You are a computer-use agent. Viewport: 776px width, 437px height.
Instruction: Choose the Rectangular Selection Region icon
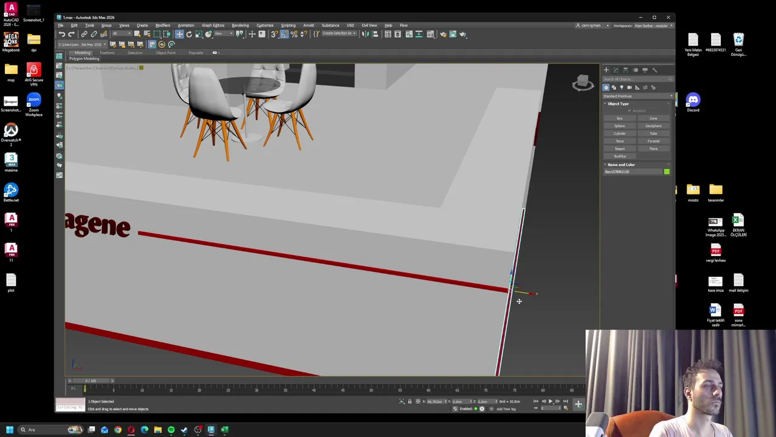[157, 34]
